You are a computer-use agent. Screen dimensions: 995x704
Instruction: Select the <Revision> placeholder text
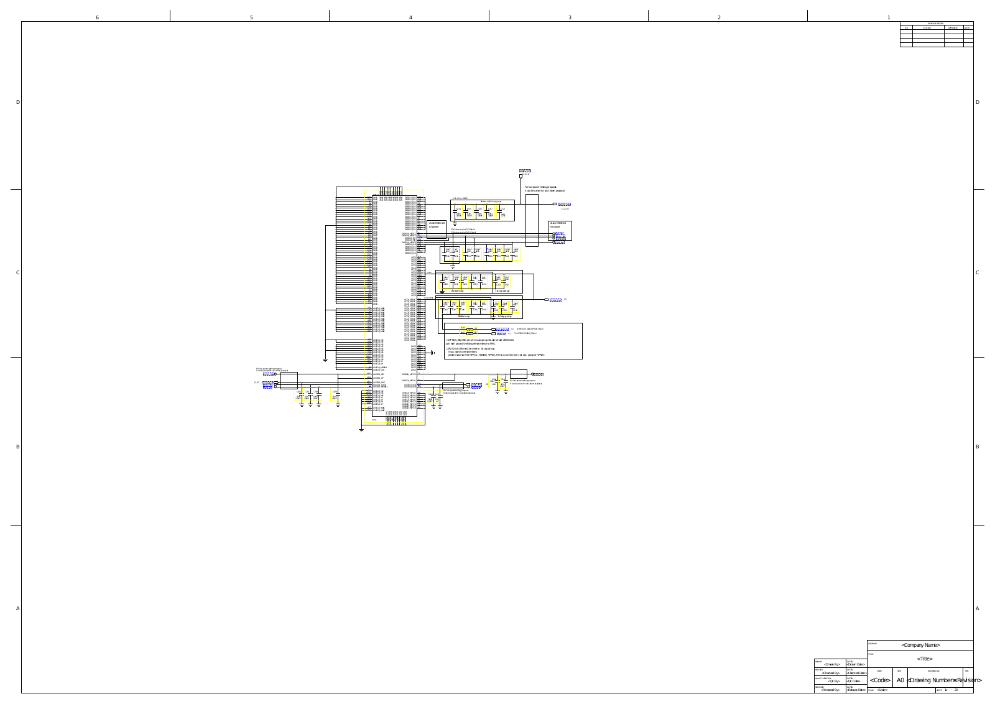[x=968, y=680]
